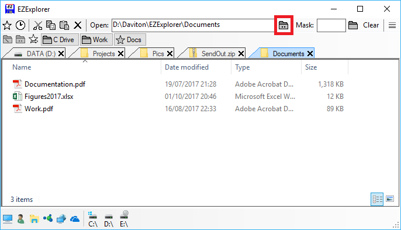Click the Mask input field

click(331, 25)
